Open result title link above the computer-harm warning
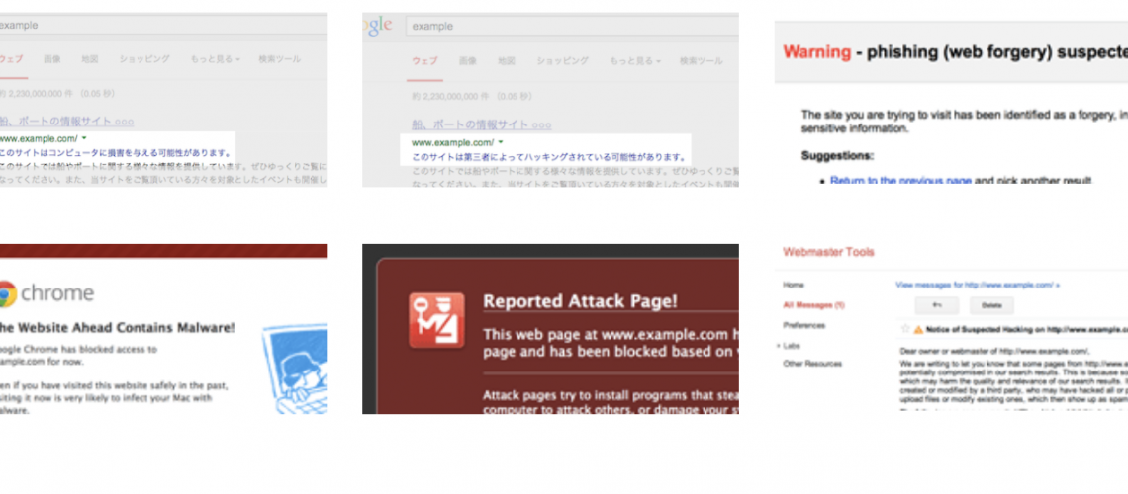The width and height of the screenshot is (1128, 494). [x=66, y=122]
